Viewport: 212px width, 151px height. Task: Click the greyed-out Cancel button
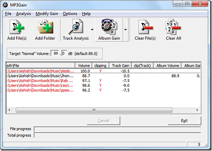pyautogui.click(x=104, y=121)
